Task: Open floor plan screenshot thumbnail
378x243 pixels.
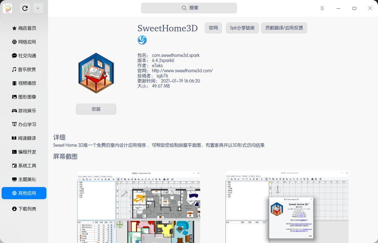Action: click(139, 207)
